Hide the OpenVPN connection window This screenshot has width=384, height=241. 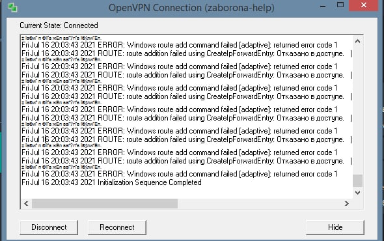pos(335,227)
